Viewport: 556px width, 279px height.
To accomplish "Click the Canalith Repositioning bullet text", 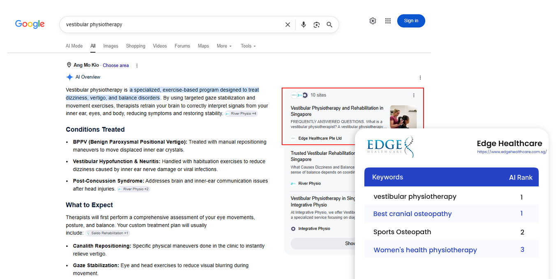I will click(169, 250).
